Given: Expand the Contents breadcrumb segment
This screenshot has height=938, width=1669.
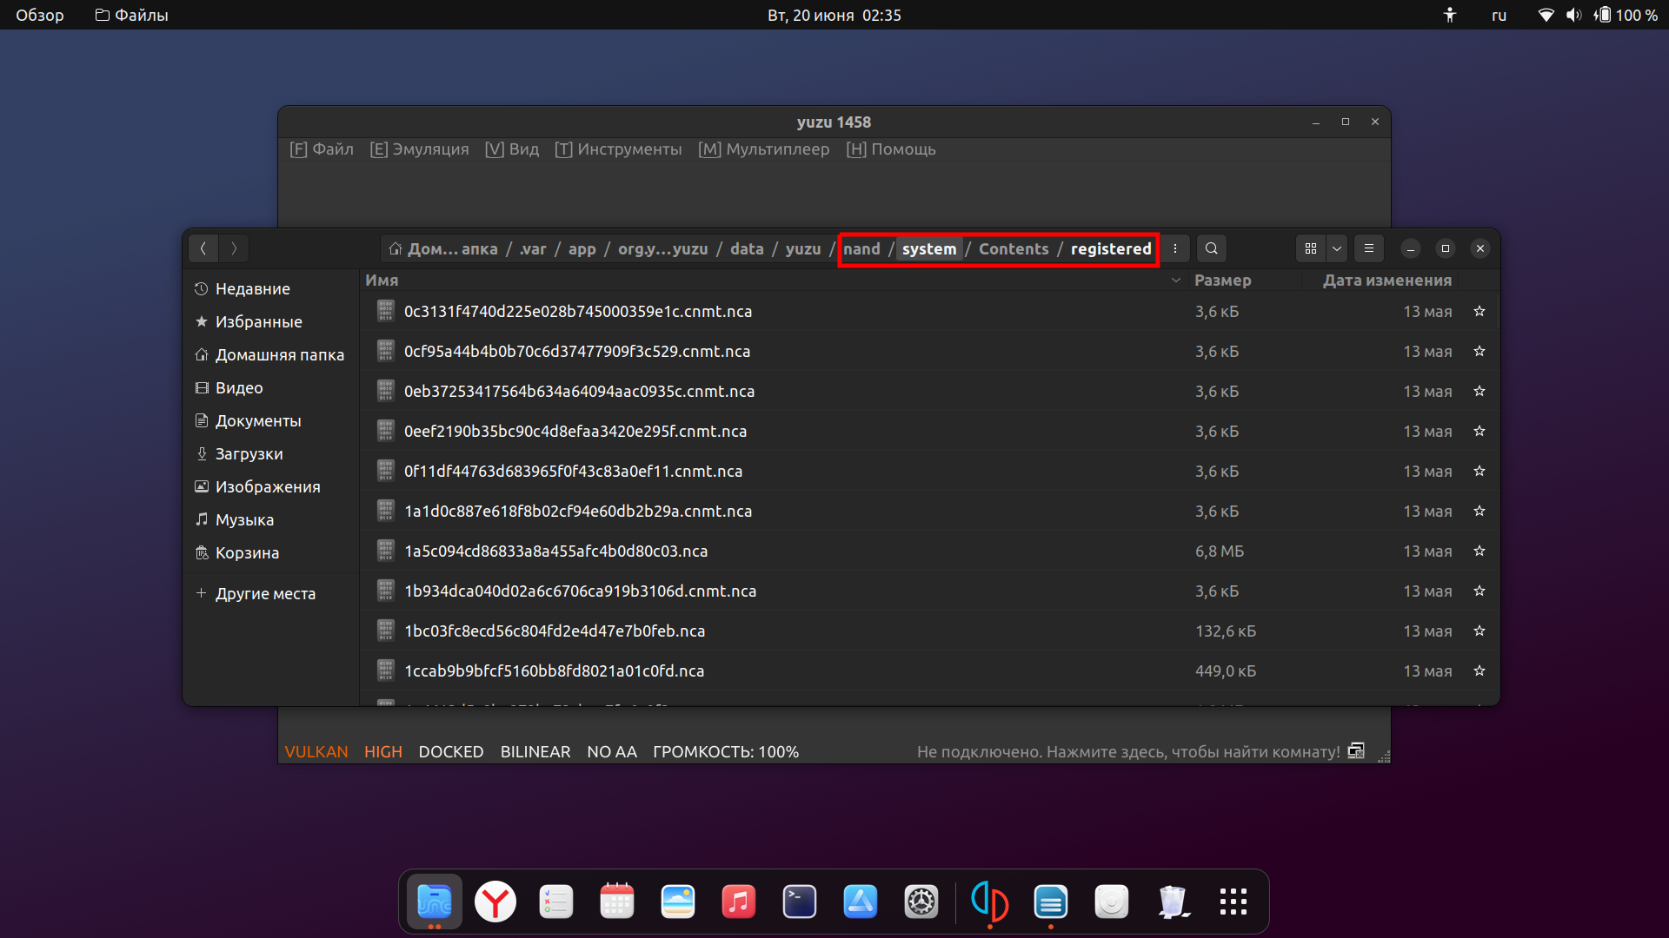Looking at the screenshot, I should (x=1012, y=248).
